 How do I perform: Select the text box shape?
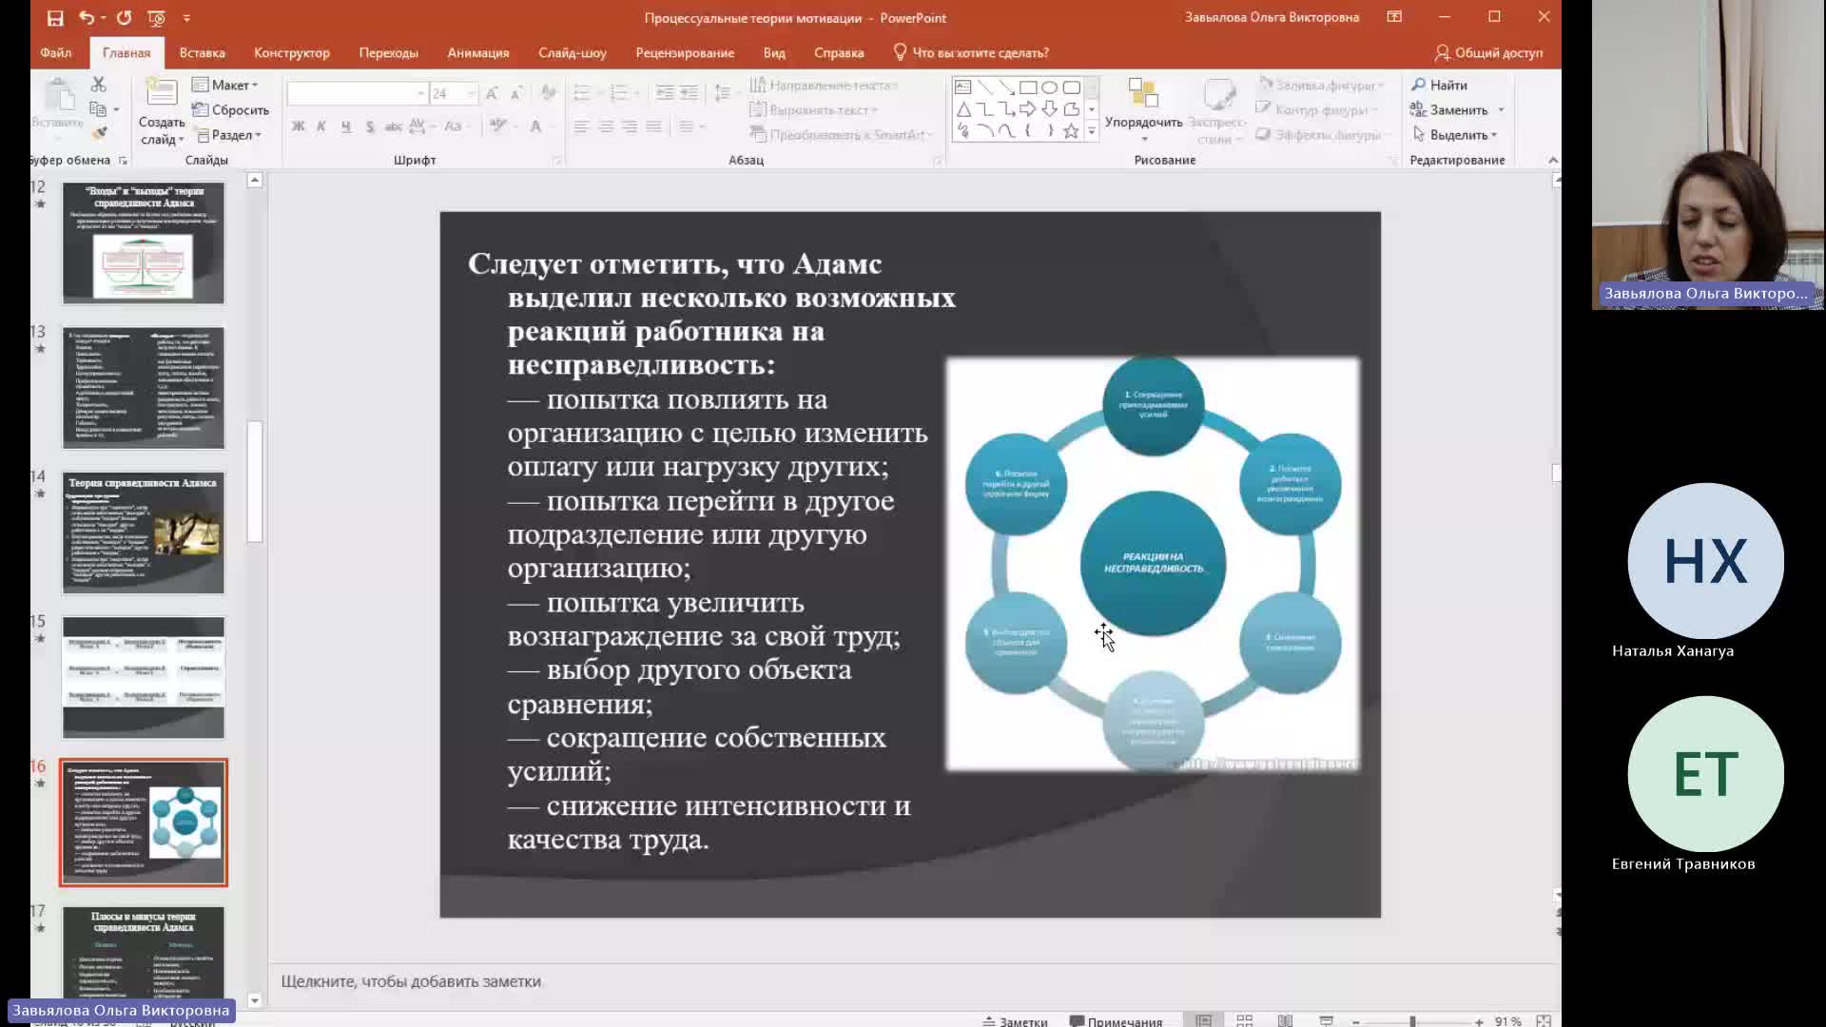963,87
